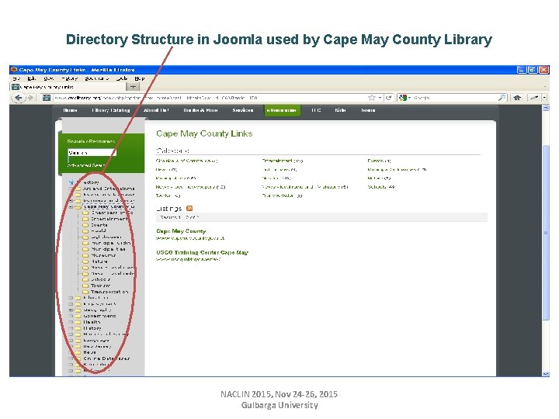Expand the History folder node

(x=71, y=327)
